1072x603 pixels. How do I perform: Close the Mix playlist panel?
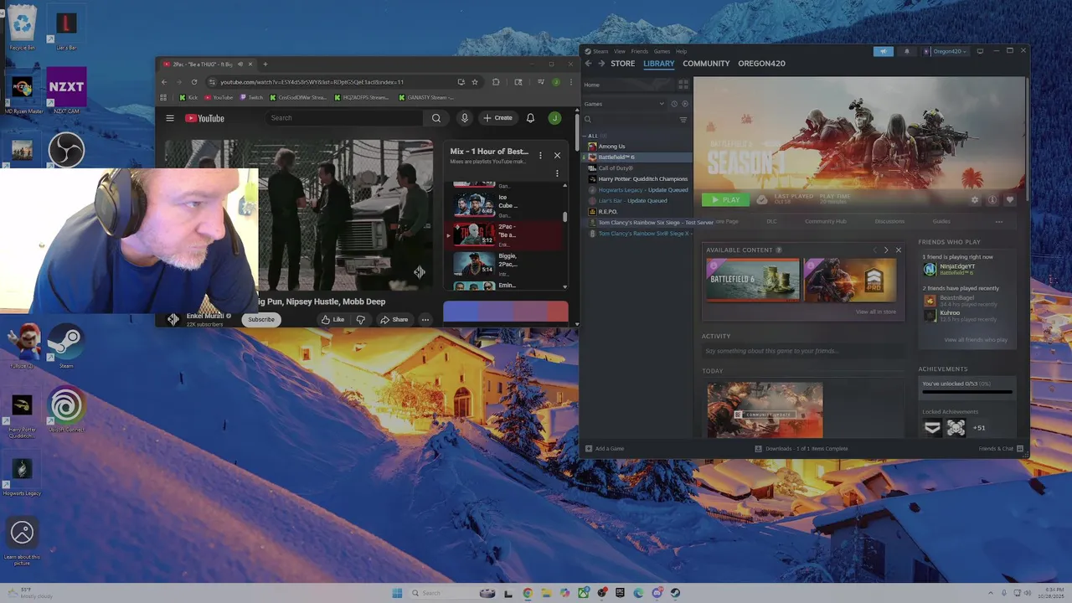coord(557,155)
